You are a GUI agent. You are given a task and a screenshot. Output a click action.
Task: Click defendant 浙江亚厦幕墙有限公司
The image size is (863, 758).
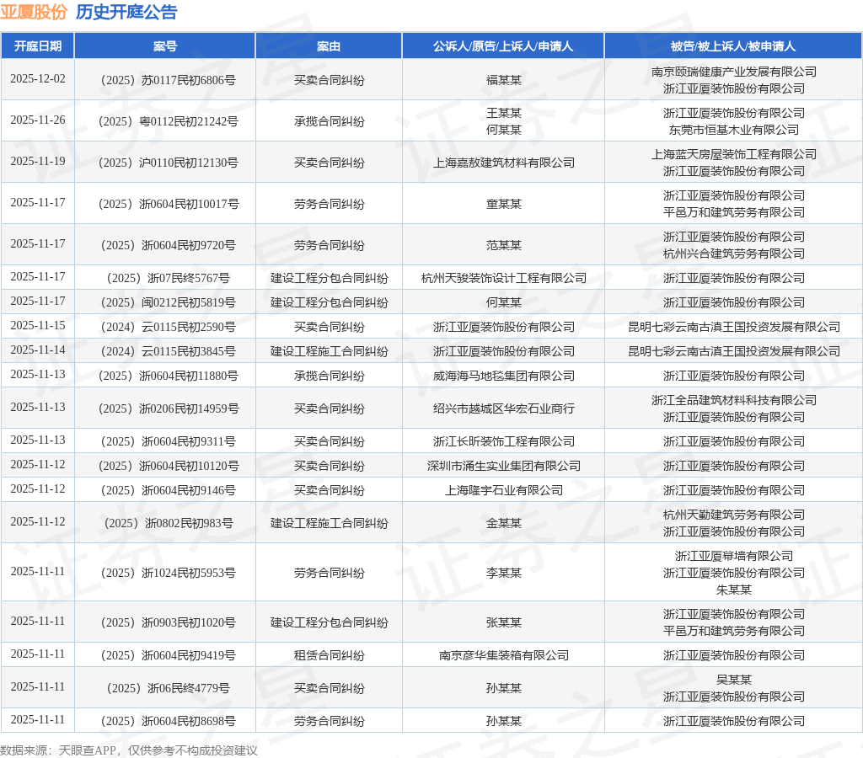pos(734,556)
